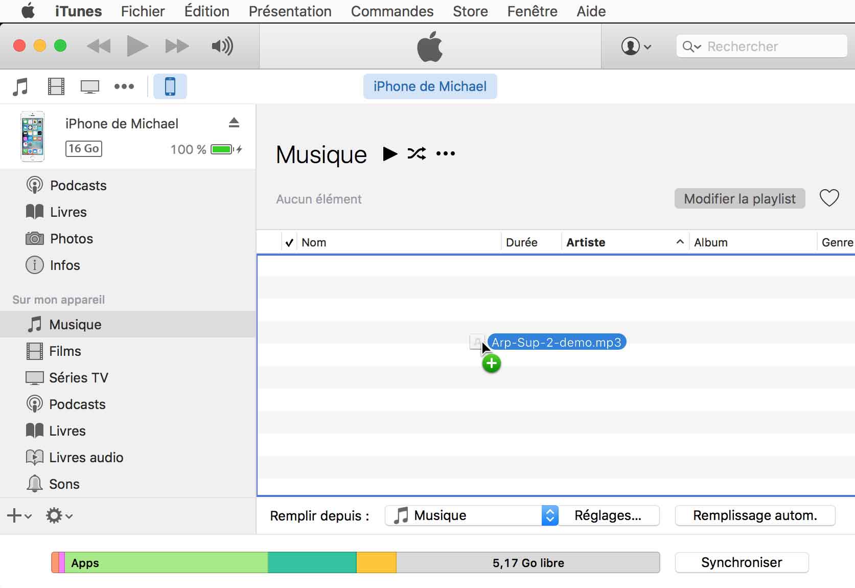Click the Rechercher search field
The height and width of the screenshot is (588, 855).
(x=761, y=47)
